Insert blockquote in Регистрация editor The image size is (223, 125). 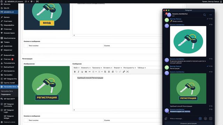(x=86, y=72)
